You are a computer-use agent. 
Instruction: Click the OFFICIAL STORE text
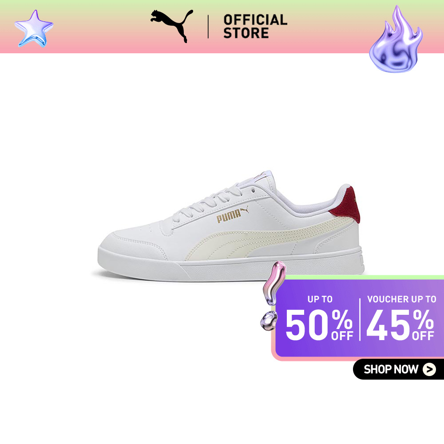click(255, 27)
